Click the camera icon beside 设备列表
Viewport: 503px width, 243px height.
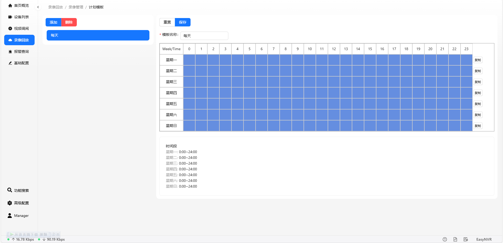[10, 17]
